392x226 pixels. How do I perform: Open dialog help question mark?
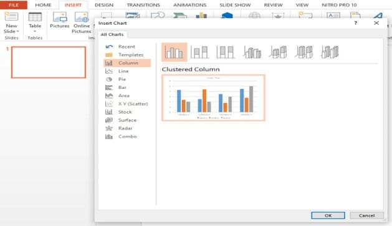tap(355, 23)
